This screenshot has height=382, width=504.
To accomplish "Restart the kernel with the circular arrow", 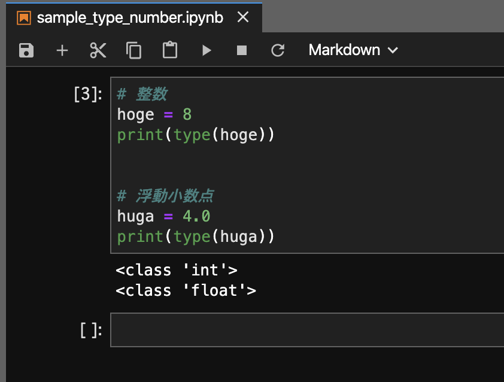I will tap(278, 50).
